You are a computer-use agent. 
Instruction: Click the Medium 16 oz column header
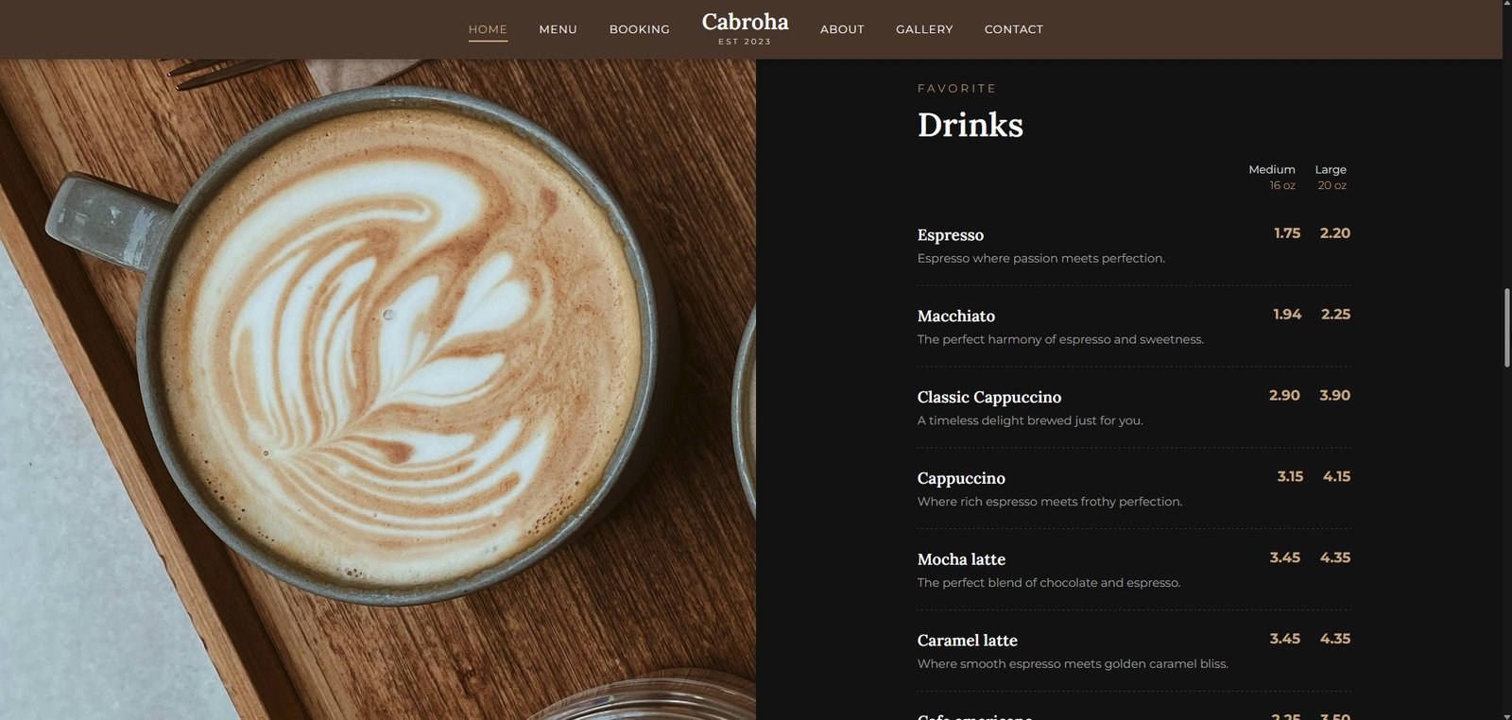[x=1272, y=177]
